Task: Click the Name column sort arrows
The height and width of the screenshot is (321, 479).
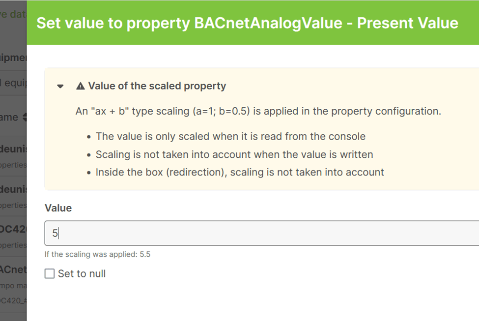Action: (24, 118)
